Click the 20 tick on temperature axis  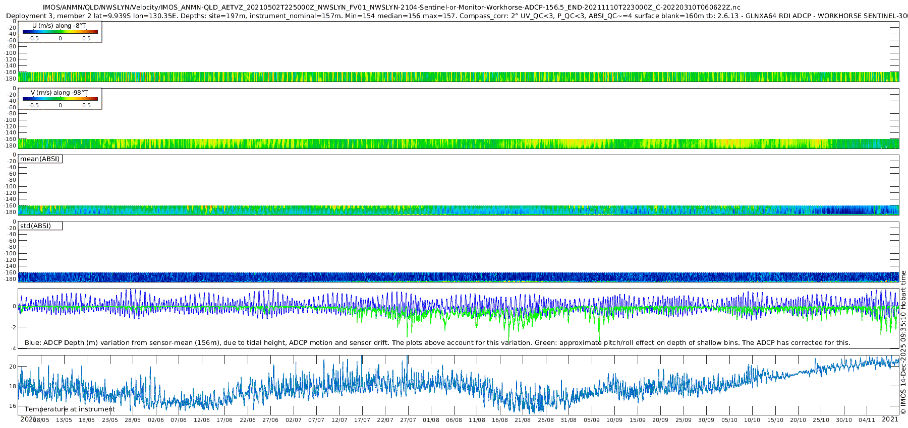(x=13, y=367)
